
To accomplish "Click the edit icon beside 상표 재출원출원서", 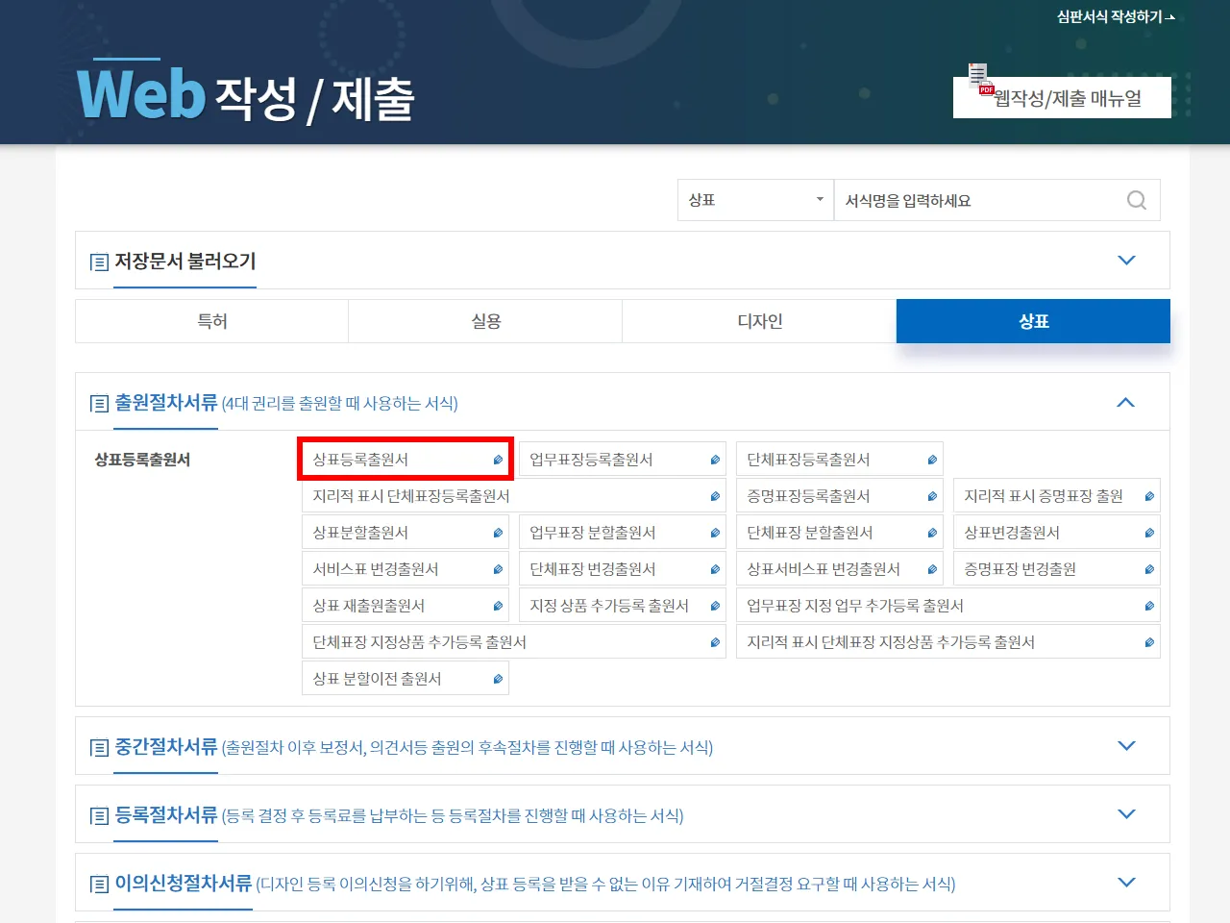I will (498, 606).
